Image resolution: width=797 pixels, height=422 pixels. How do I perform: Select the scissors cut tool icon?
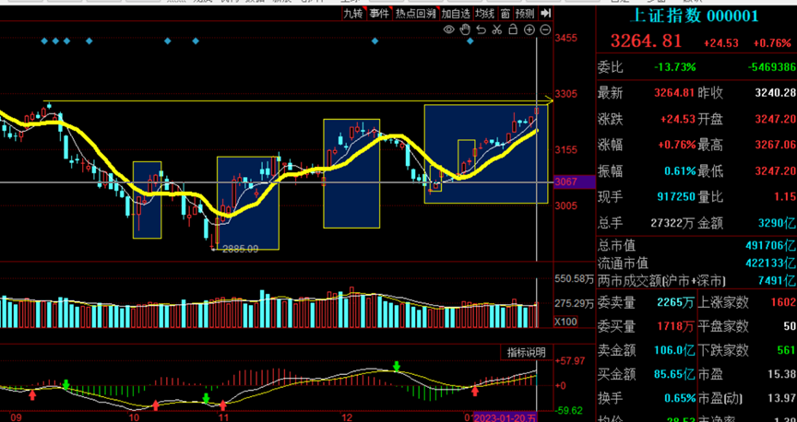[x=497, y=30]
